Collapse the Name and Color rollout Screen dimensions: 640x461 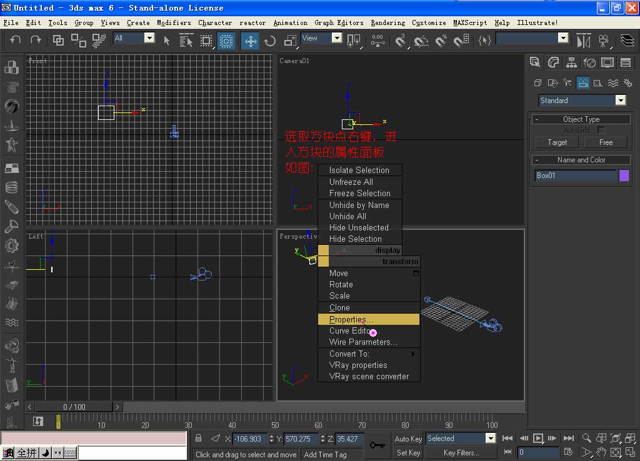581,160
